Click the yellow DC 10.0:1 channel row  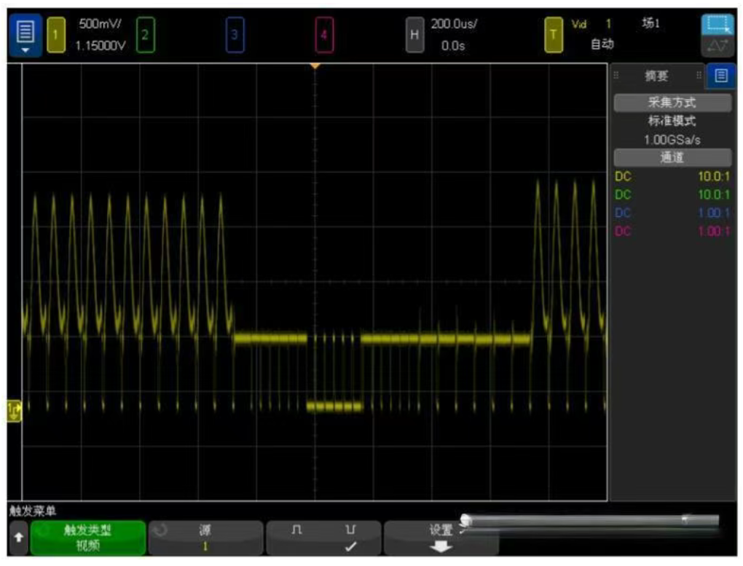(x=672, y=176)
